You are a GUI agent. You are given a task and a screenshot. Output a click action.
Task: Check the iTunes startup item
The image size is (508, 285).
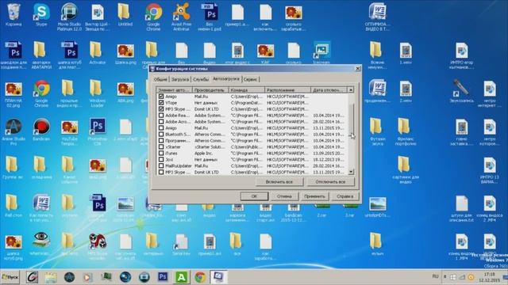tap(161, 153)
